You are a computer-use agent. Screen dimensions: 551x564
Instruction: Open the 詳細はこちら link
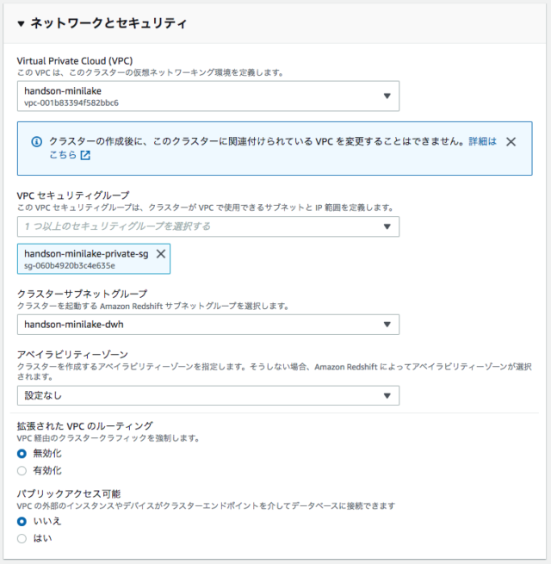(482, 141)
